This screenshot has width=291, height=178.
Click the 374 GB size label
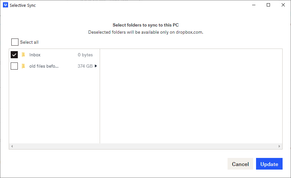pos(85,66)
